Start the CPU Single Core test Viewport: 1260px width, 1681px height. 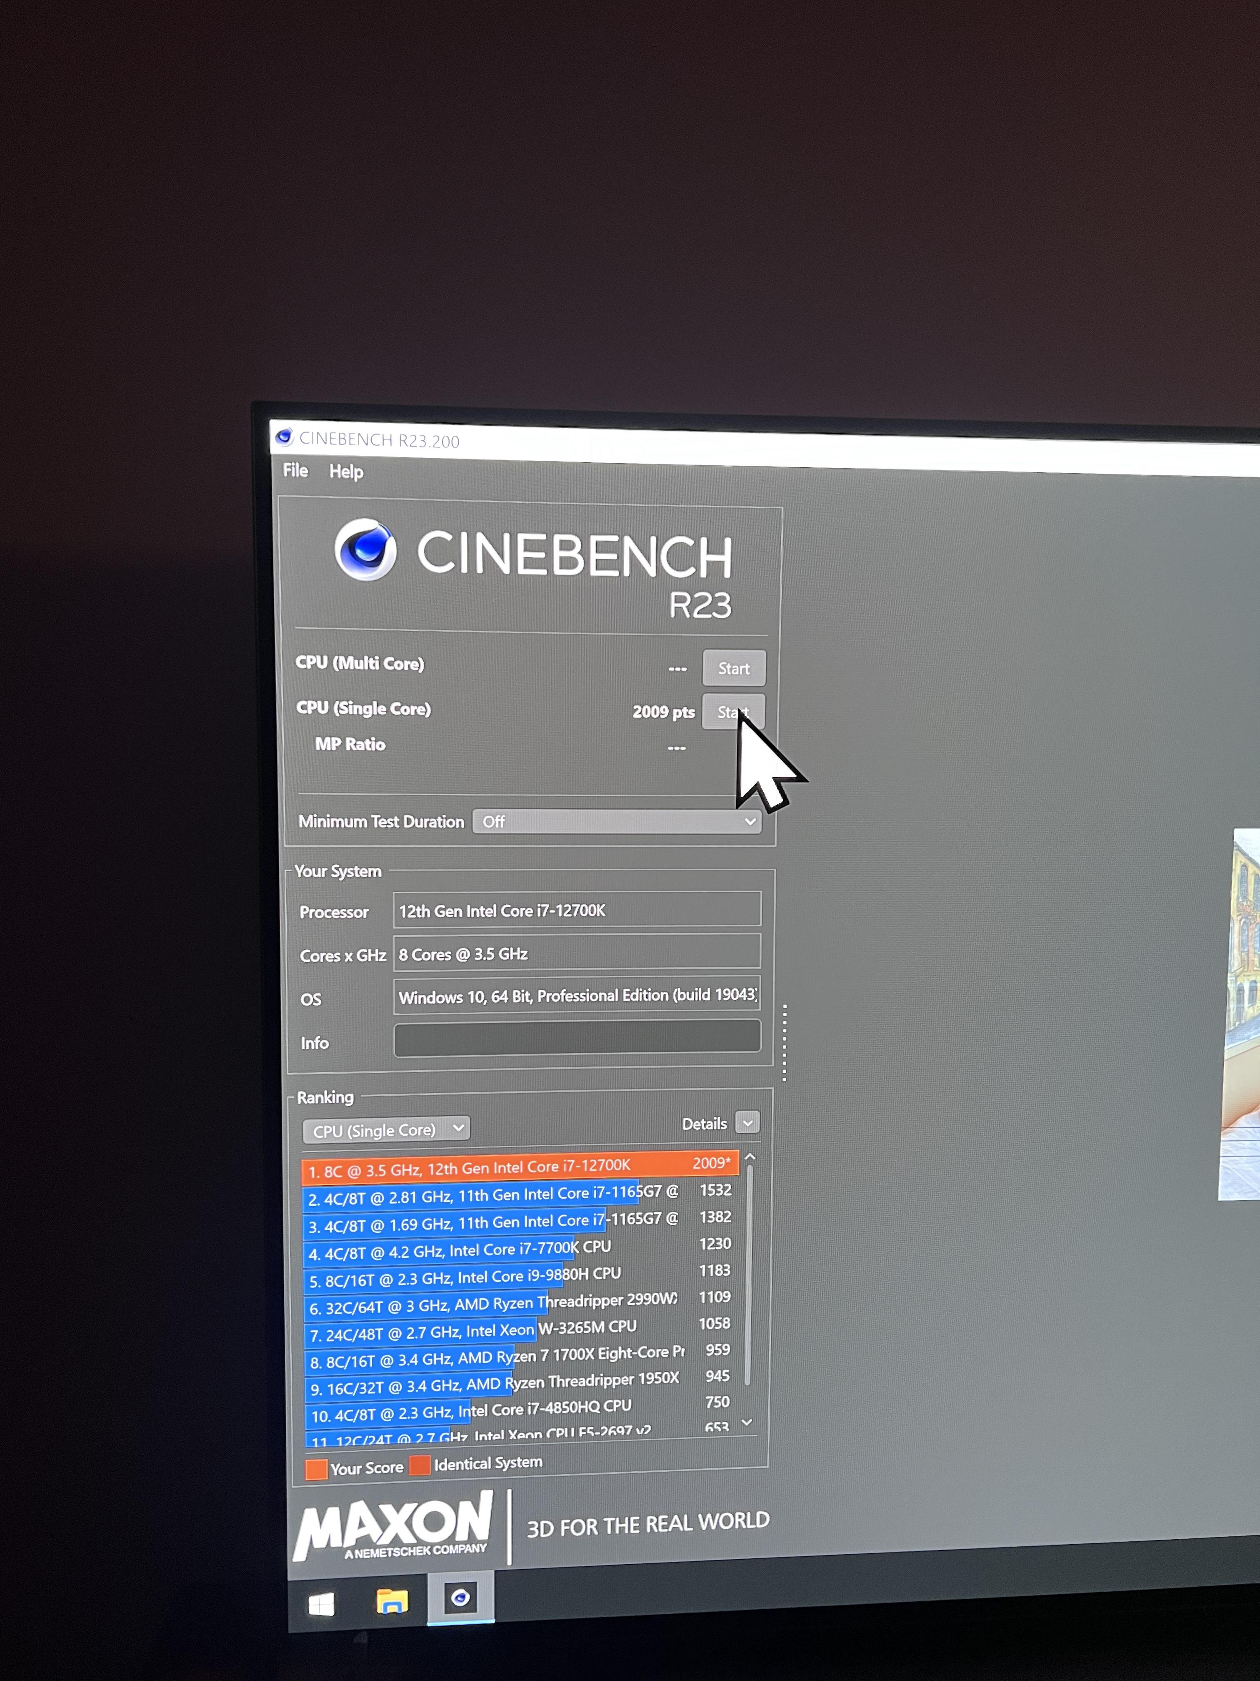pyautogui.click(x=733, y=712)
